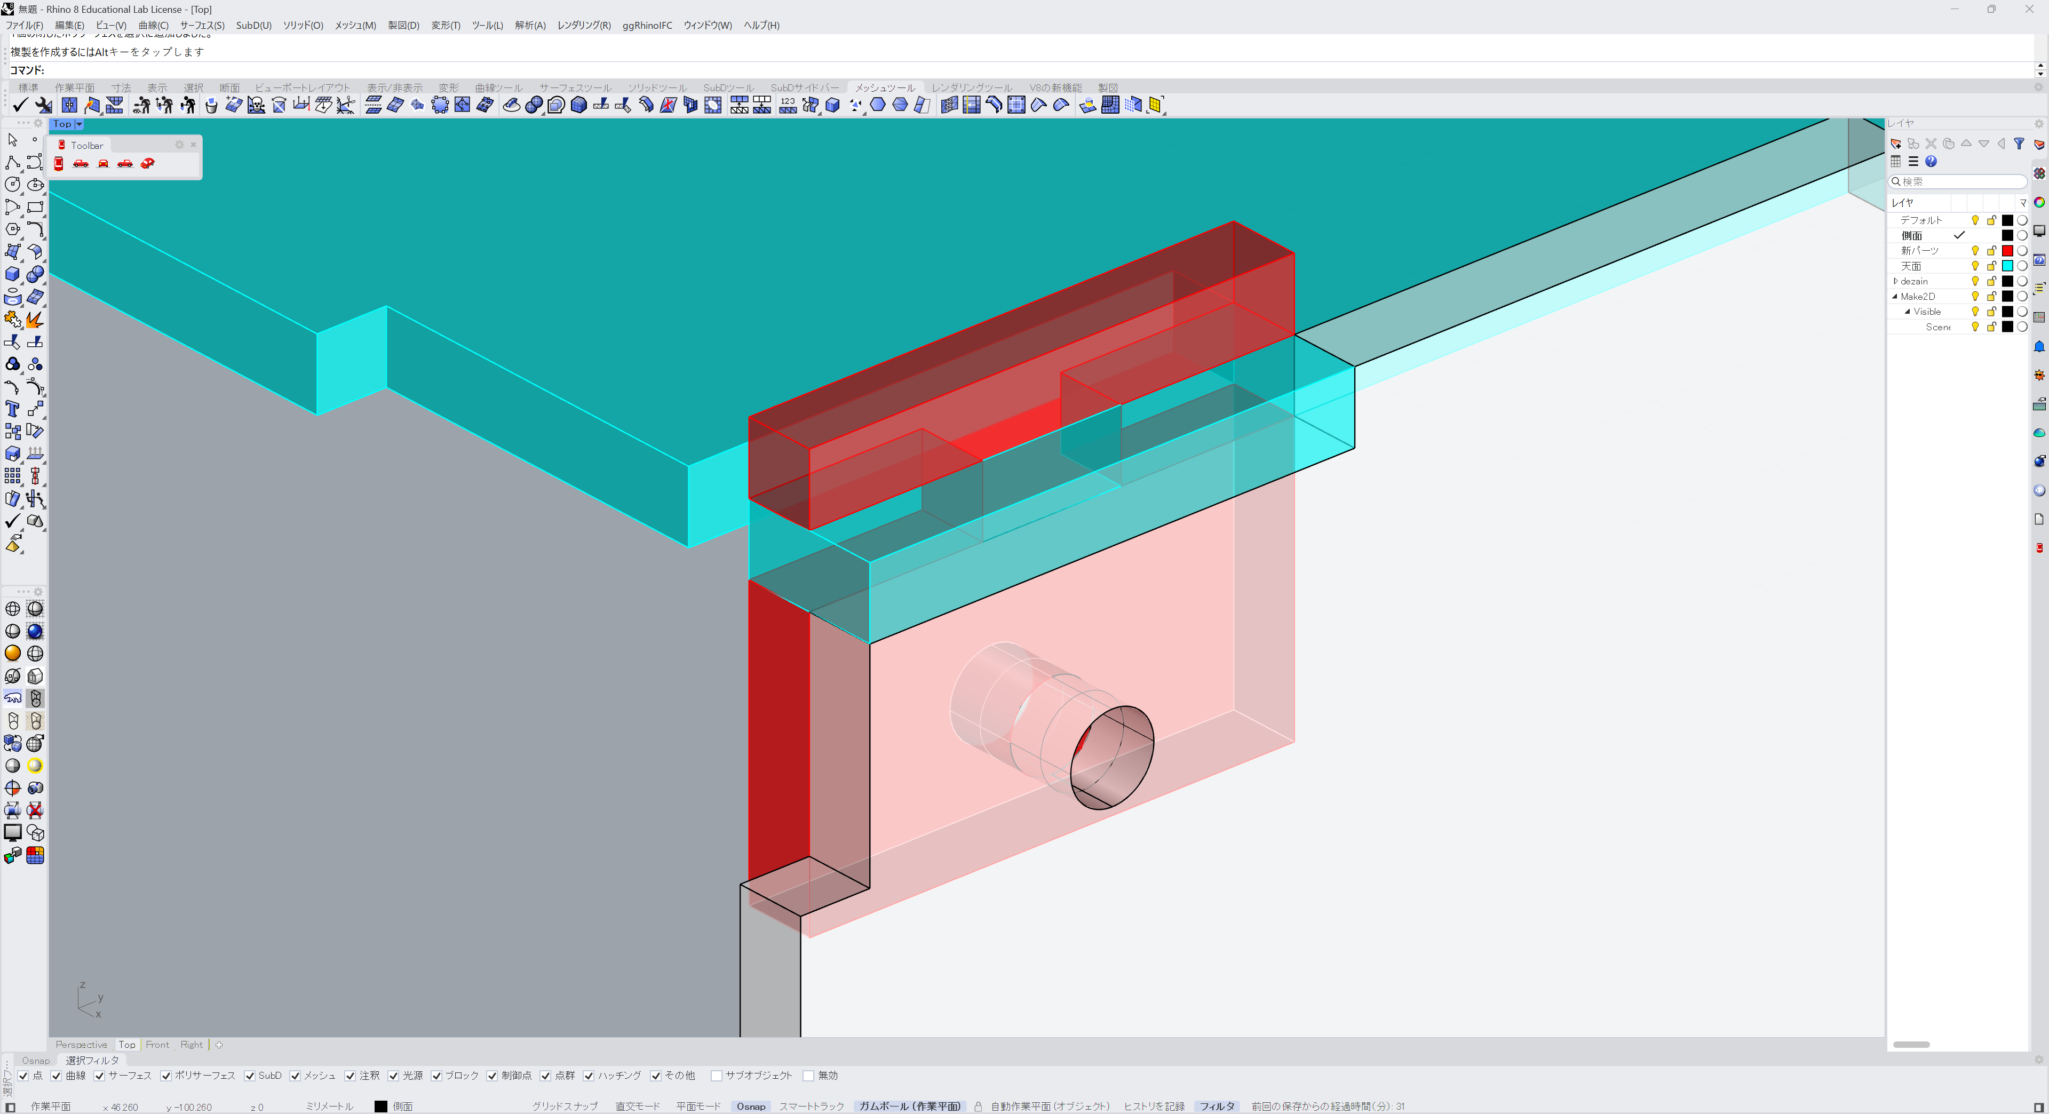2049x1114 pixels.
Task: Hide the 天面 layer via lightbulb
Action: click(x=1974, y=266)
